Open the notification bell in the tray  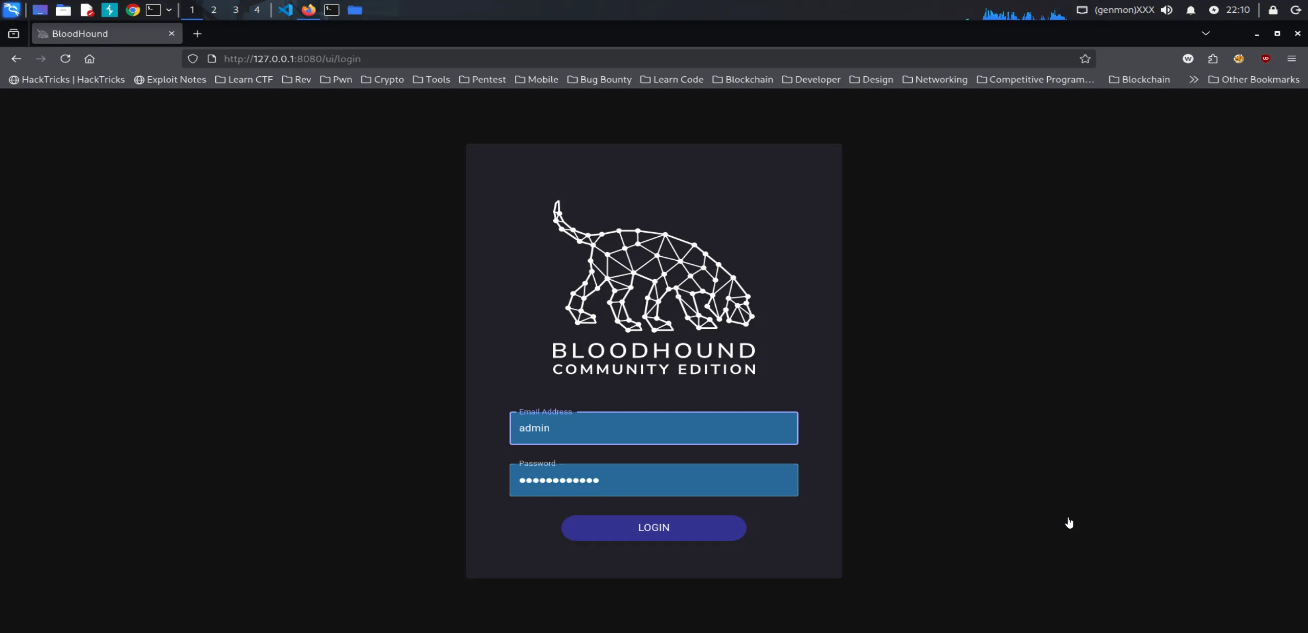coord(1190,10)
